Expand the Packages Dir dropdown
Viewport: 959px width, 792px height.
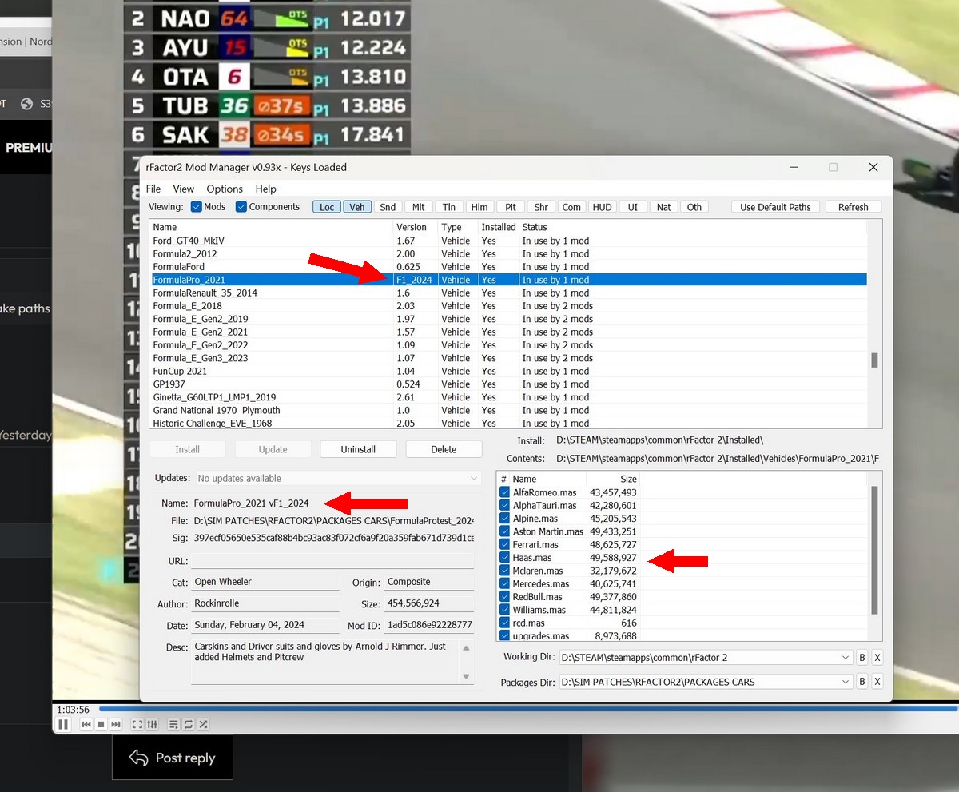[846, 682]
